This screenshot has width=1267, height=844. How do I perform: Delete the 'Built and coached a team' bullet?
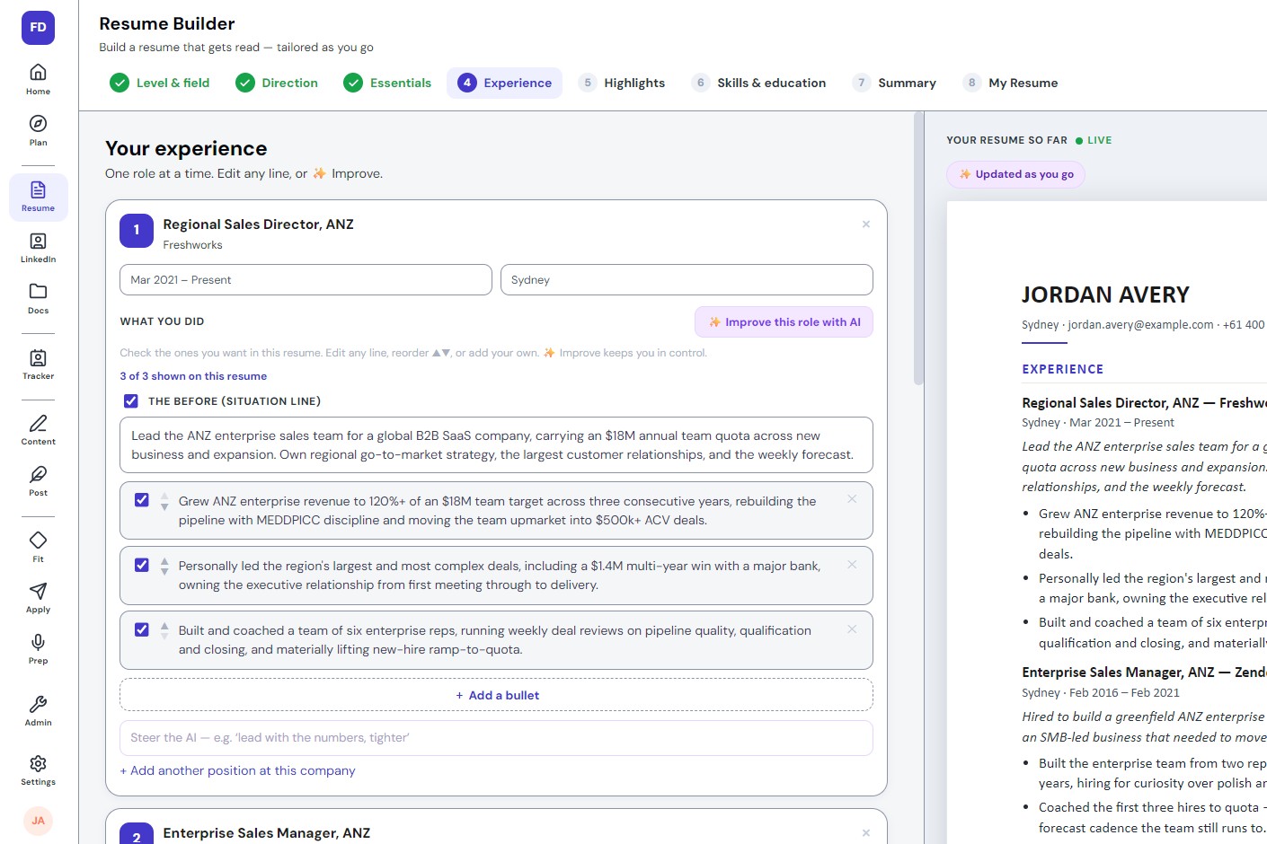852,629
